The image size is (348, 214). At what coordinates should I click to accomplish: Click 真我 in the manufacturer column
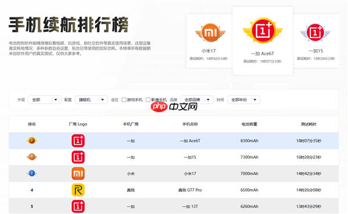tap(130, 190)
